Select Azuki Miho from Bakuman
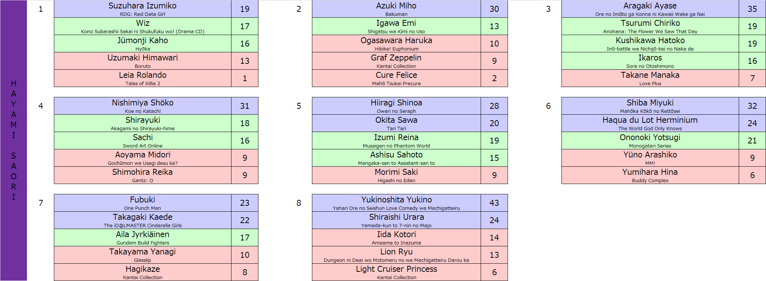 point(396,9)
